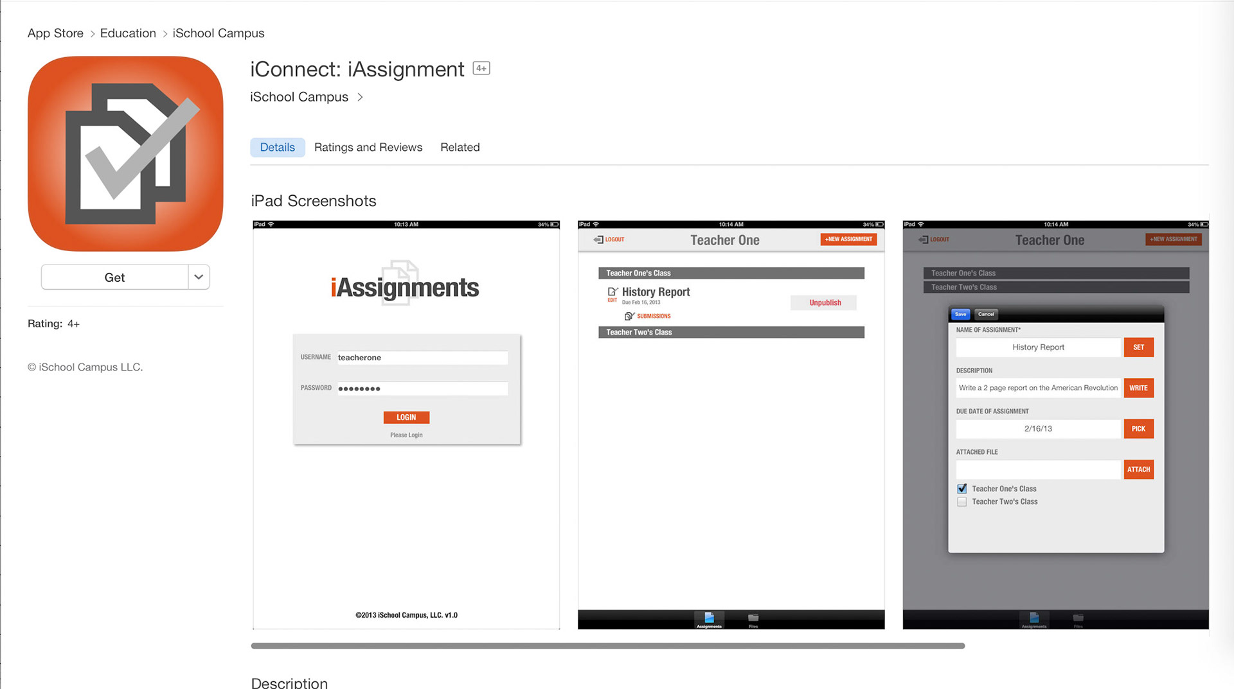Click the Cancel button in assignment form

[986, 314]
